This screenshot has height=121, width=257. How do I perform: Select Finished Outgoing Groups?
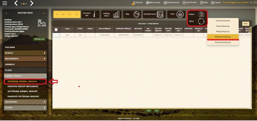pos(23,96)
